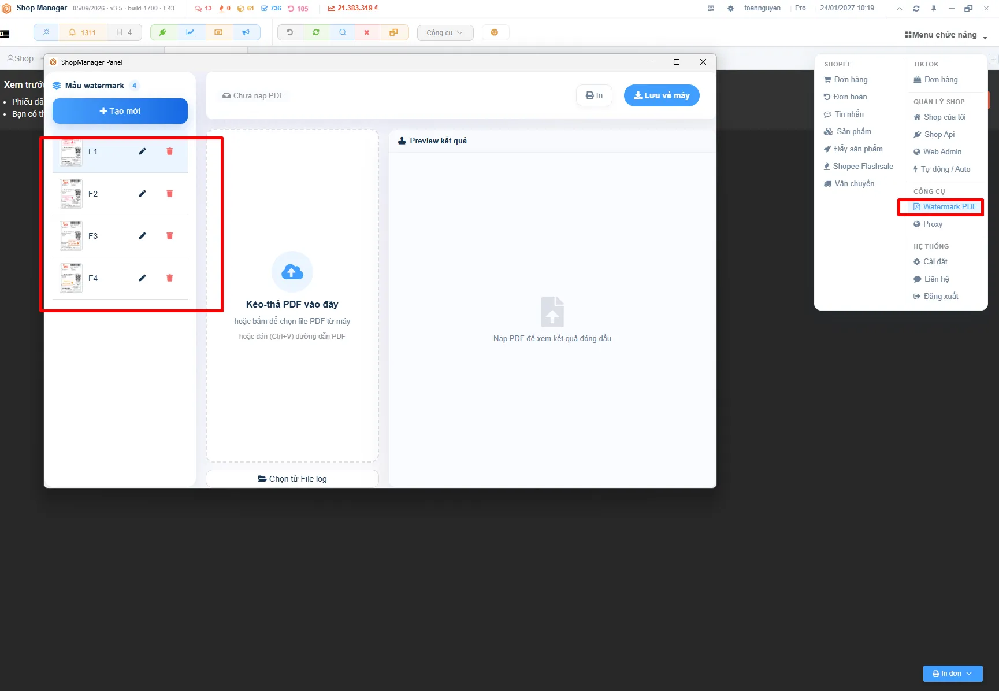Delete the F3 watermark template
The image size is (999, 691).
[x=170, y=236]
